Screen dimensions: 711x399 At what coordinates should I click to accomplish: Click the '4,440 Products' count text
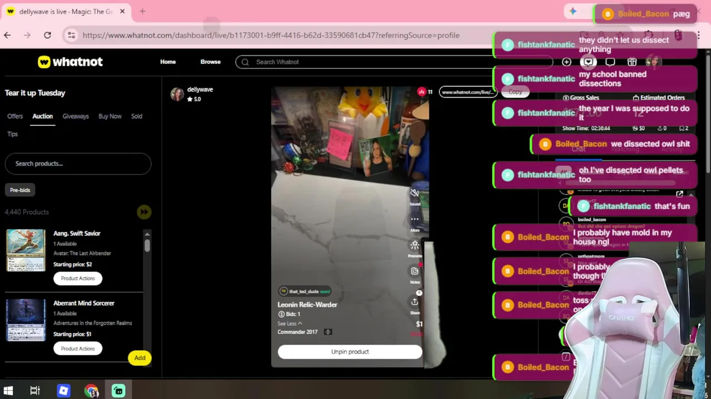(x=27, y=212)
